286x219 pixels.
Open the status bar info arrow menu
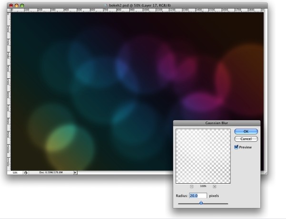pos(75,172)
